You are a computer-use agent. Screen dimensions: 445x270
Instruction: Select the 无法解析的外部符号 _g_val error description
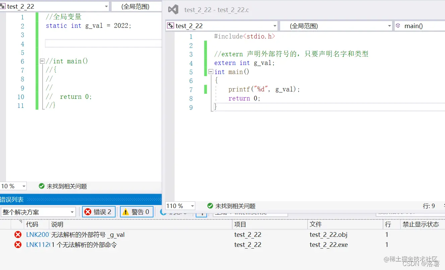pos(88,234)
